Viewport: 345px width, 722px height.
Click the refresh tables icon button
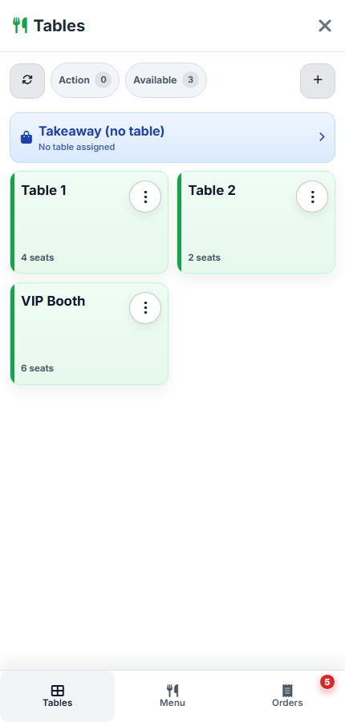coord(27,80)
